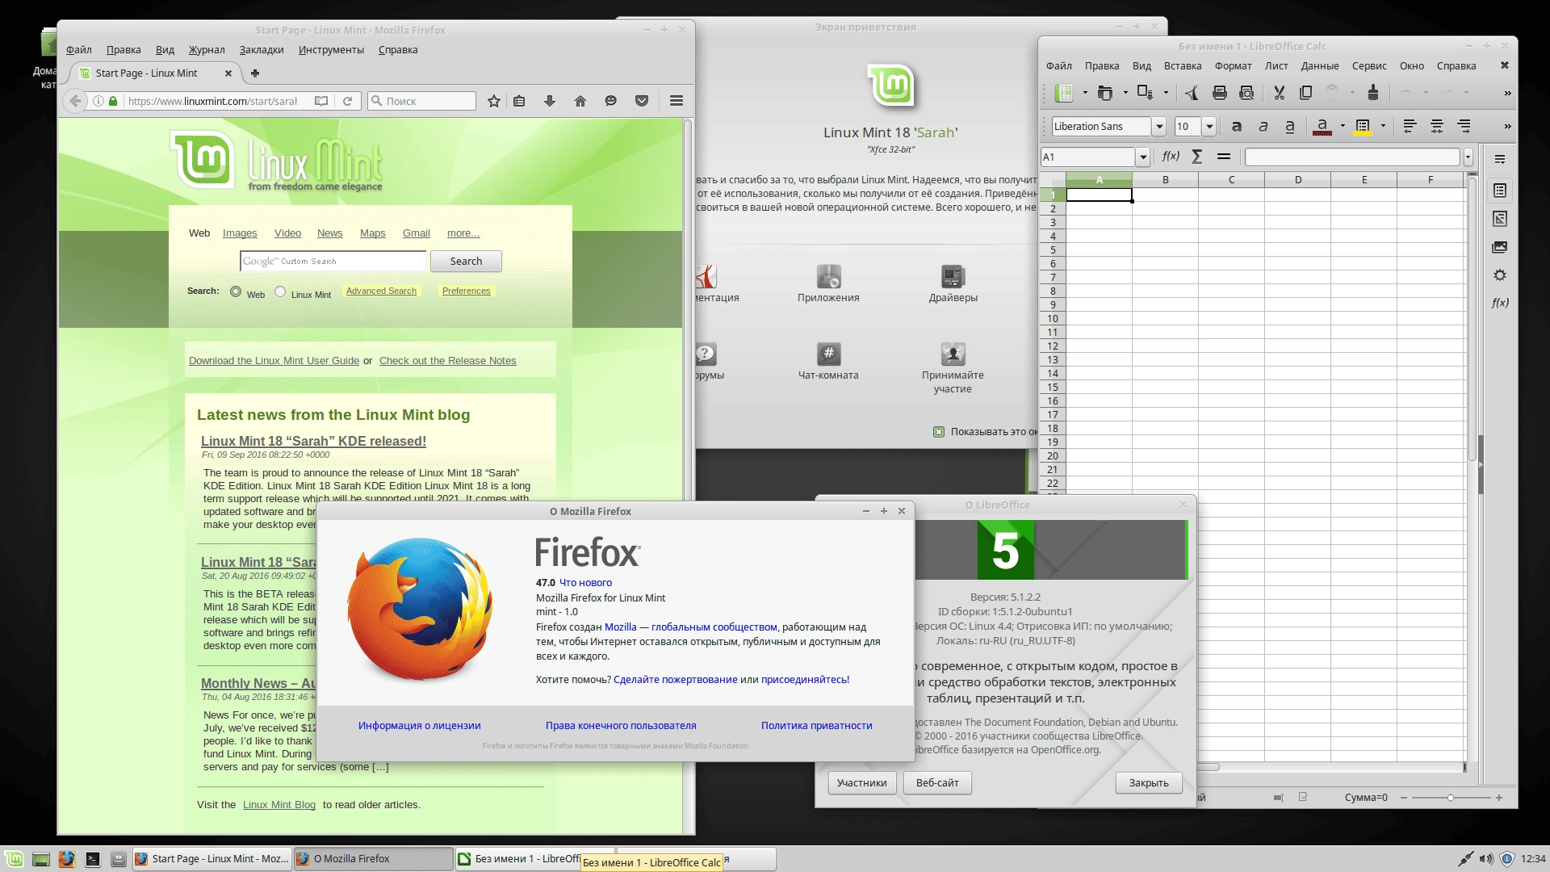Open the font name dropdown in Calc
This screenshot has height=872, width=1550.
coord(1159,127)
